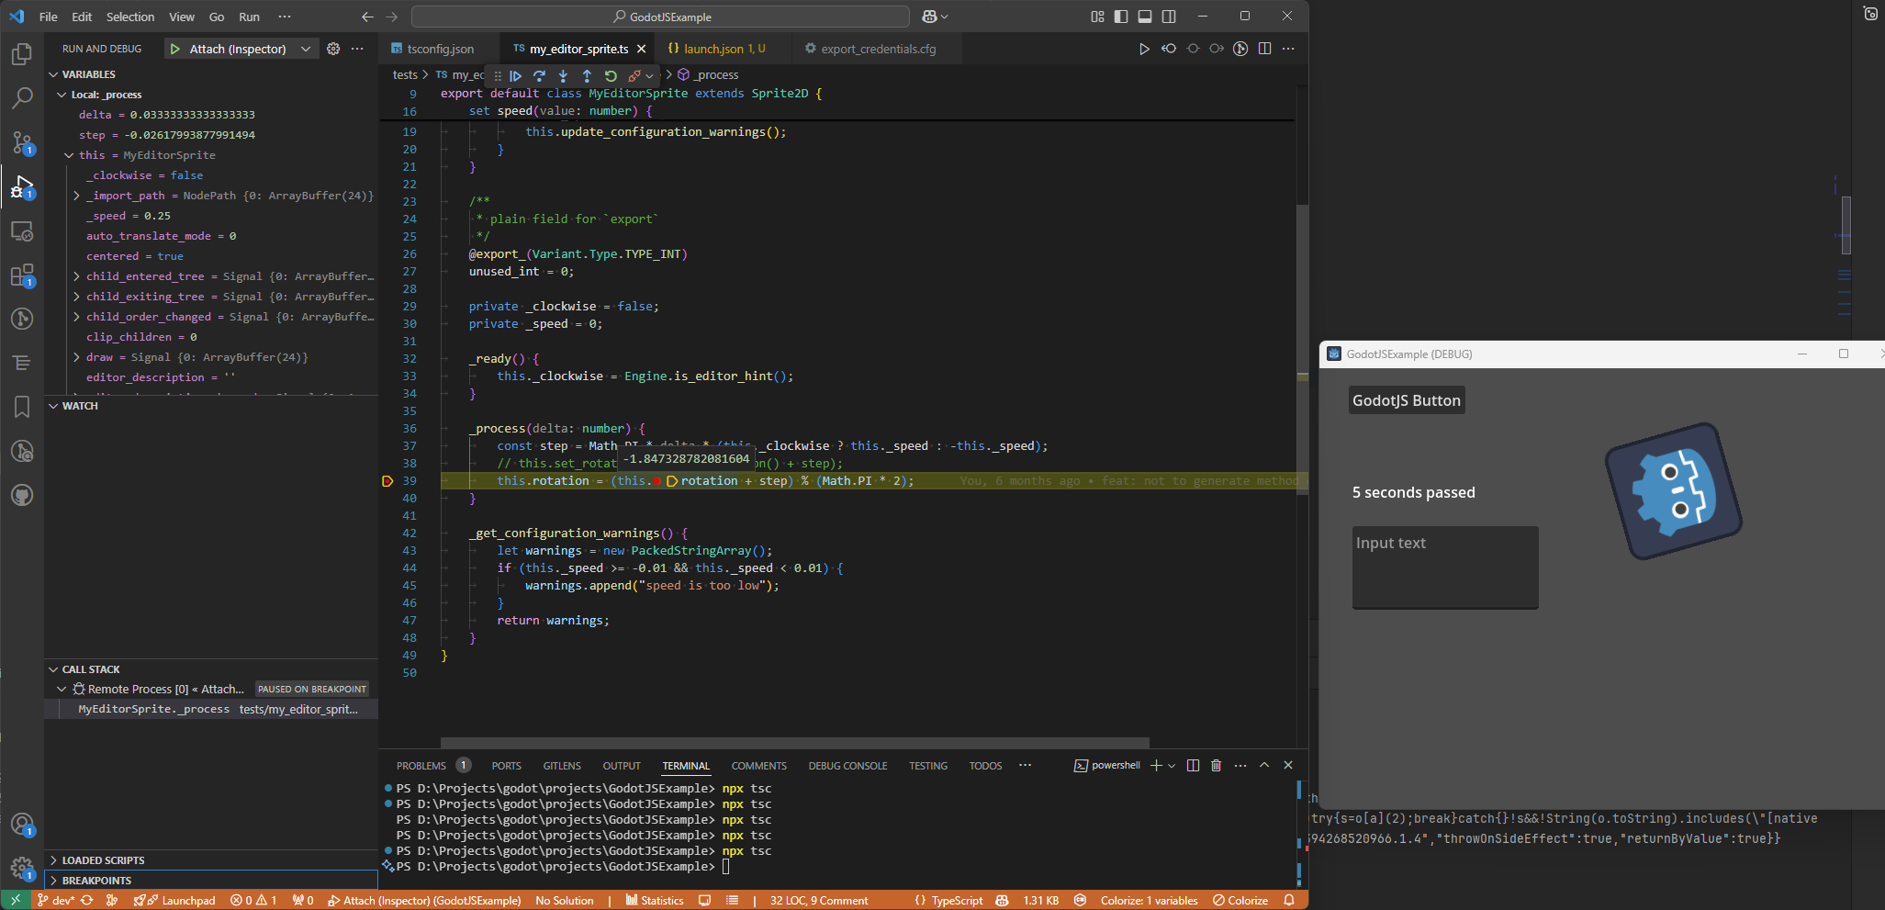This screenshot has height=910, width=1885.
Task: Switch to the launch.json editor tab
Action: tap(724, 49)
